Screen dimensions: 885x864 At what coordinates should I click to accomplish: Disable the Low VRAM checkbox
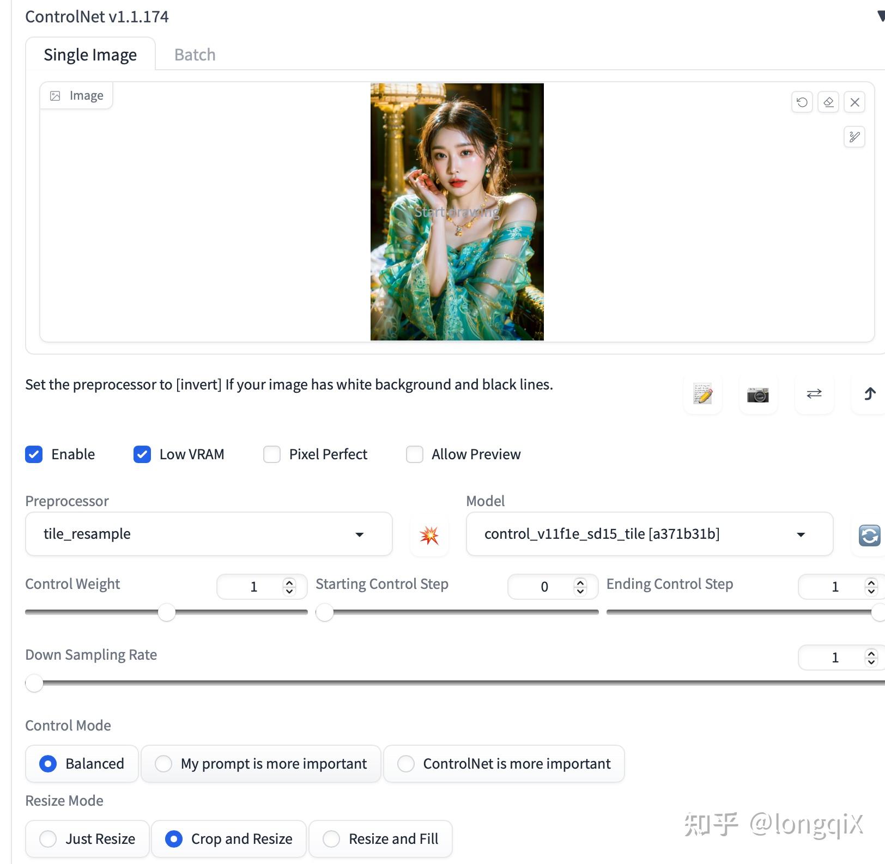tap(142, 454)
